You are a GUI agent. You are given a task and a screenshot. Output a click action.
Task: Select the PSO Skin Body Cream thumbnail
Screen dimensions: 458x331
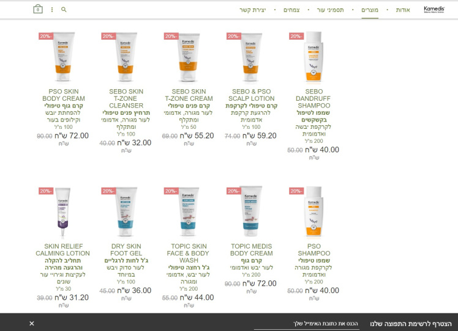pos(64,57)
